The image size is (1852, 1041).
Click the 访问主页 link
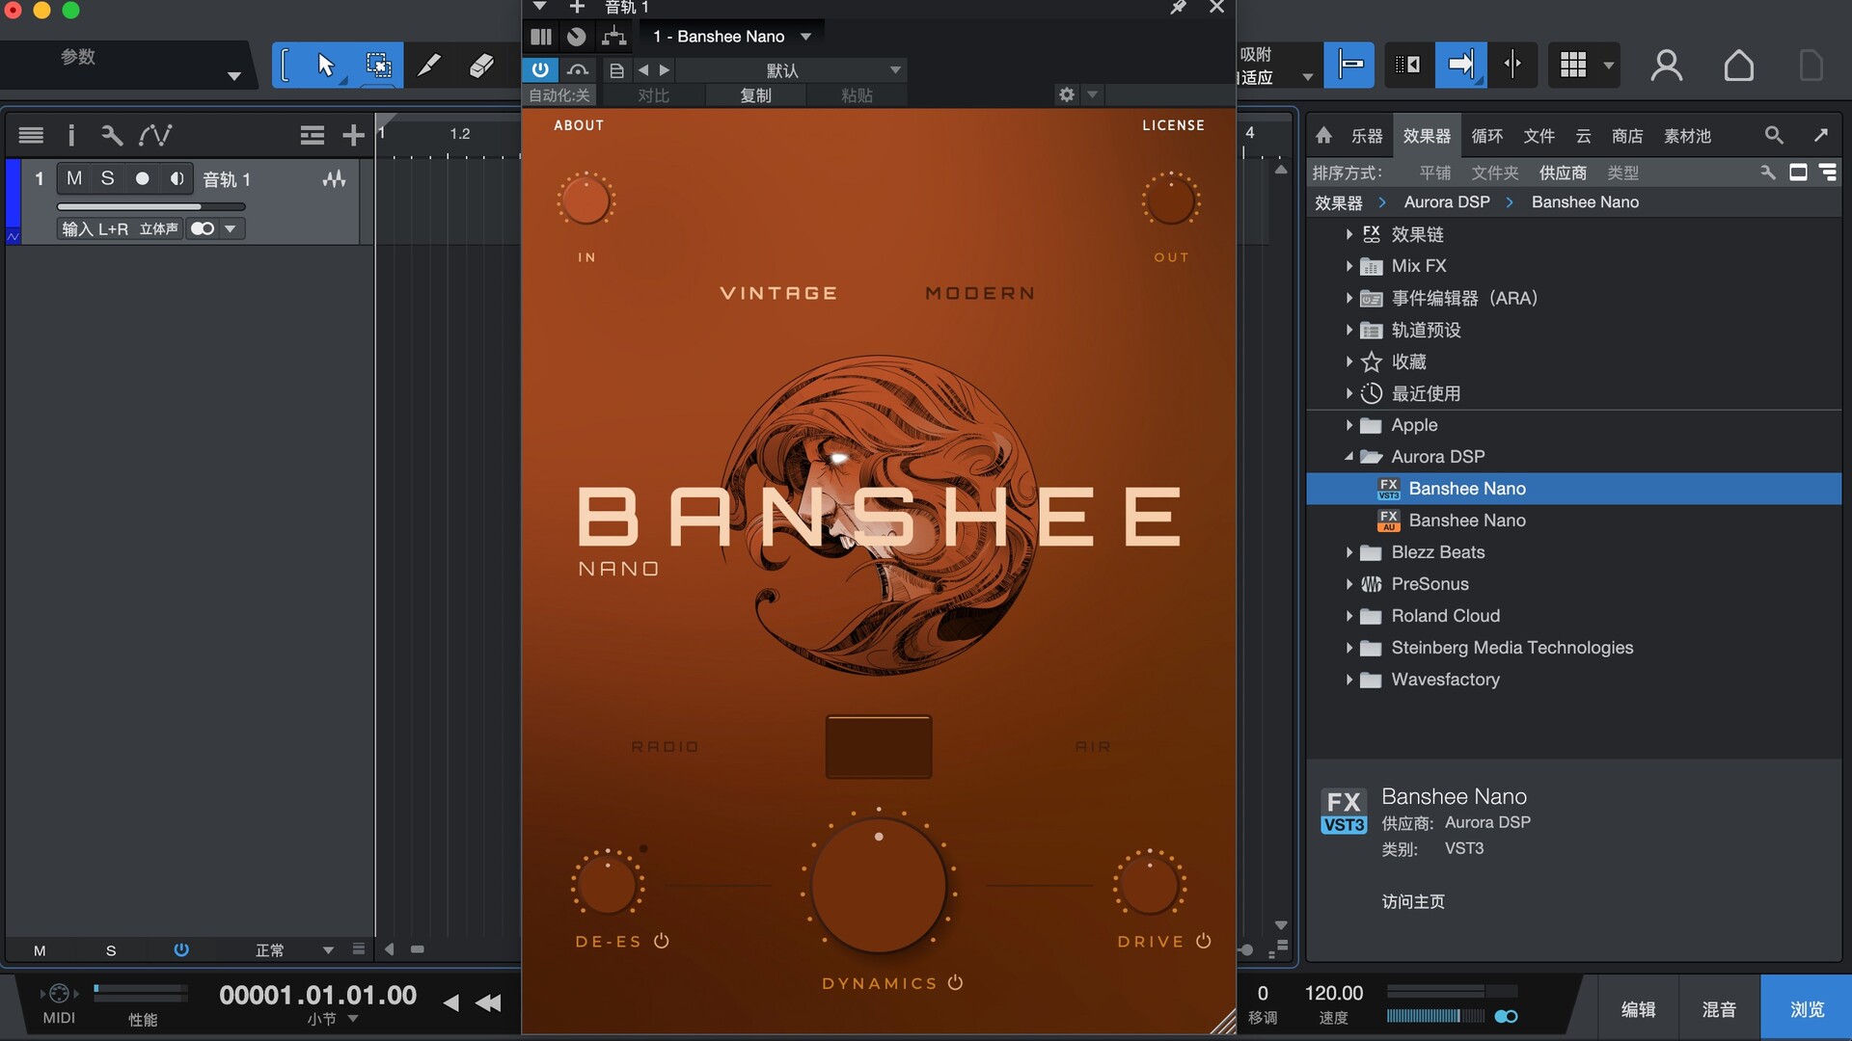(1413, 901)
